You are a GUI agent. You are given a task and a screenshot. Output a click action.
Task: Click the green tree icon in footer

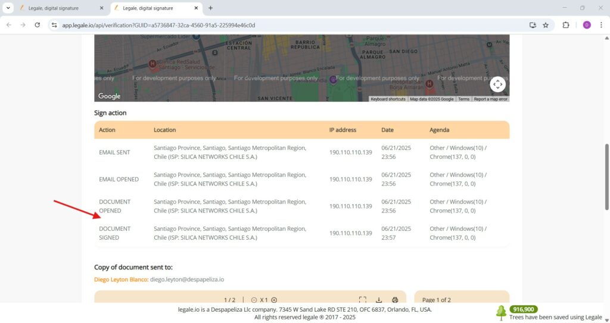[x=501, y=313]
